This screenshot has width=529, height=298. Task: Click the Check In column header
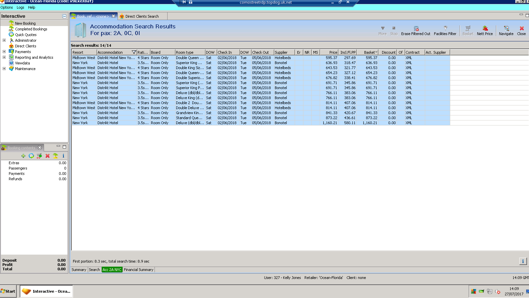point(228,52)
